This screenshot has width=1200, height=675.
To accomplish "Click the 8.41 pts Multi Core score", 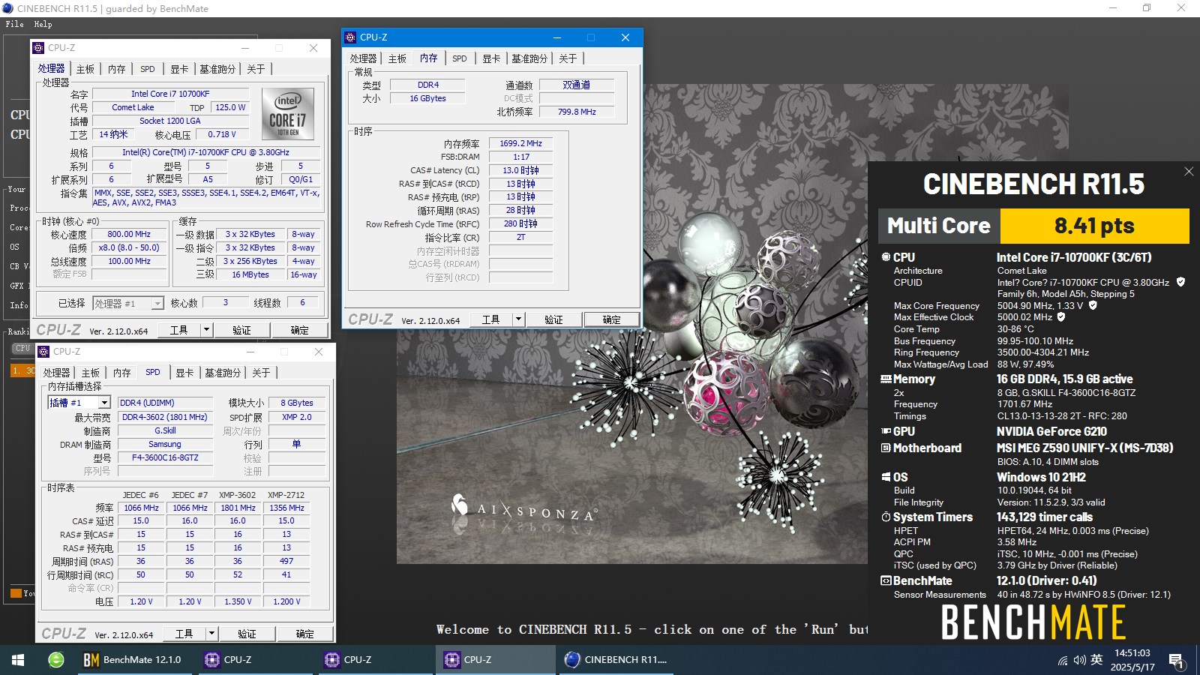I will click(x=1095, y=226).
